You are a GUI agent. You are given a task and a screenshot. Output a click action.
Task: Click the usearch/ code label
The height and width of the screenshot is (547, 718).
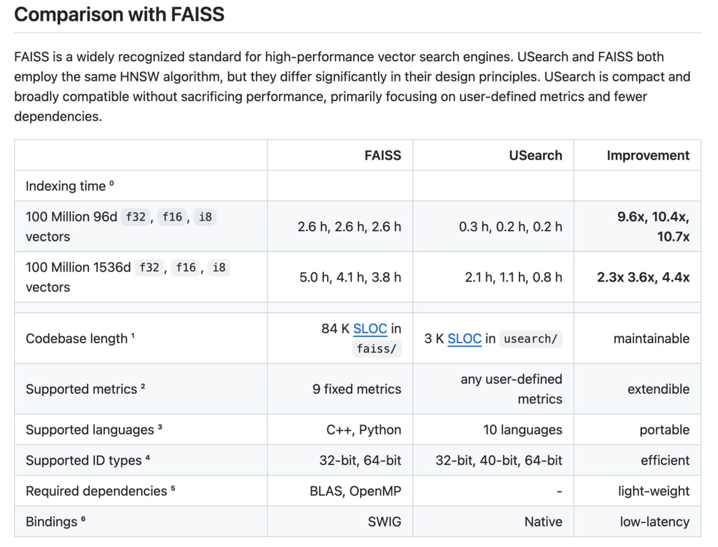[530, 339]
